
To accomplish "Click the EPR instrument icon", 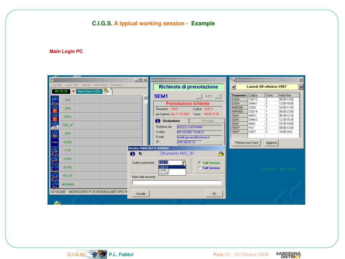I will click(55, 134).
